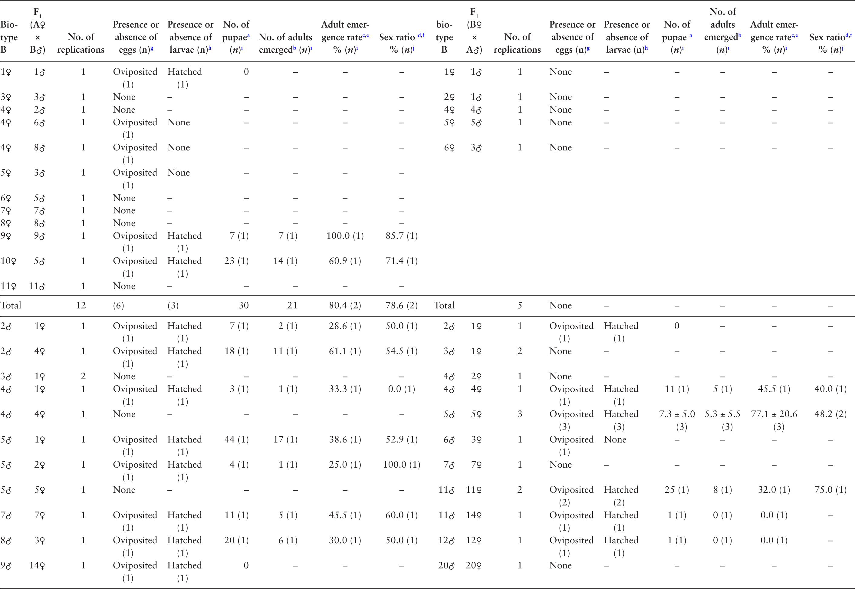
Task: Open footnote d,f in left 'Sex ratio' header
Action: (x=421, y=35)
